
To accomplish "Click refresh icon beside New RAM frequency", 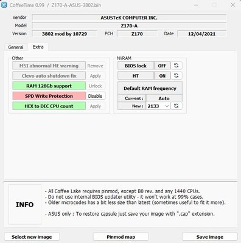I will pos(176,106).
